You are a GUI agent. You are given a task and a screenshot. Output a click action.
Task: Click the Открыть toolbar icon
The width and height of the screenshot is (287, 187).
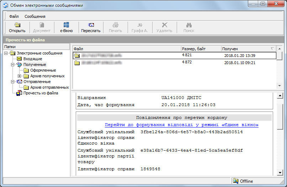tap(17, 25)
